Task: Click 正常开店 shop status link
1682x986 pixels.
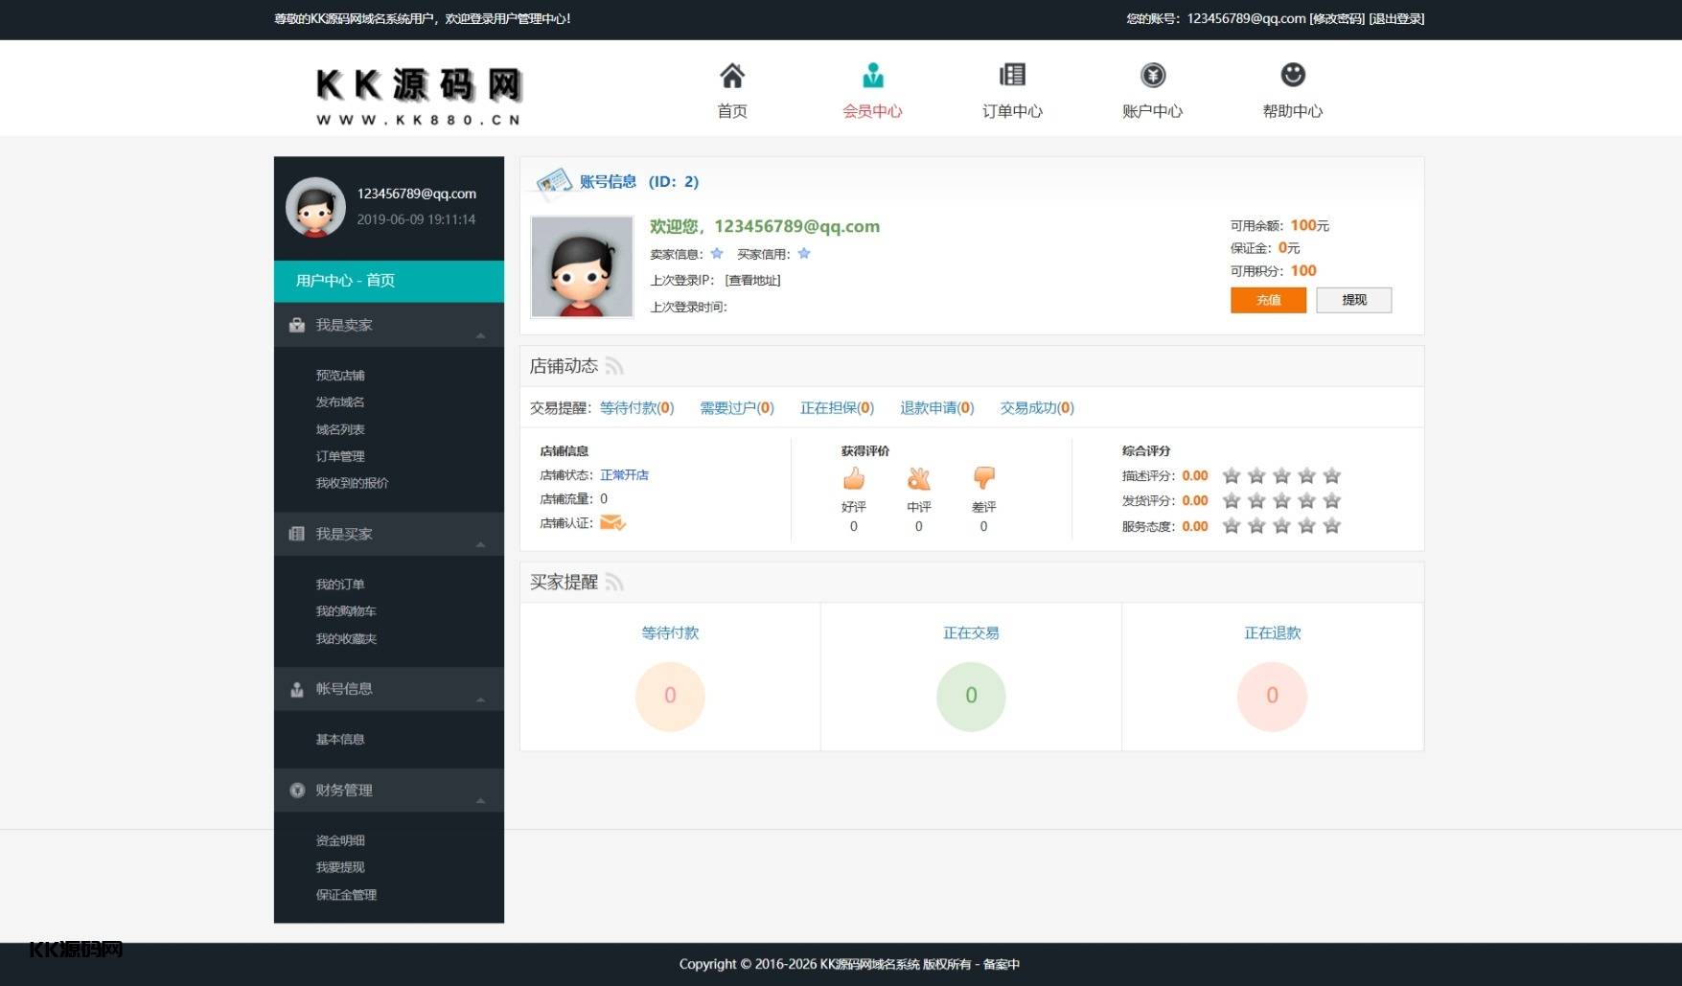Action: click(624, 475)
